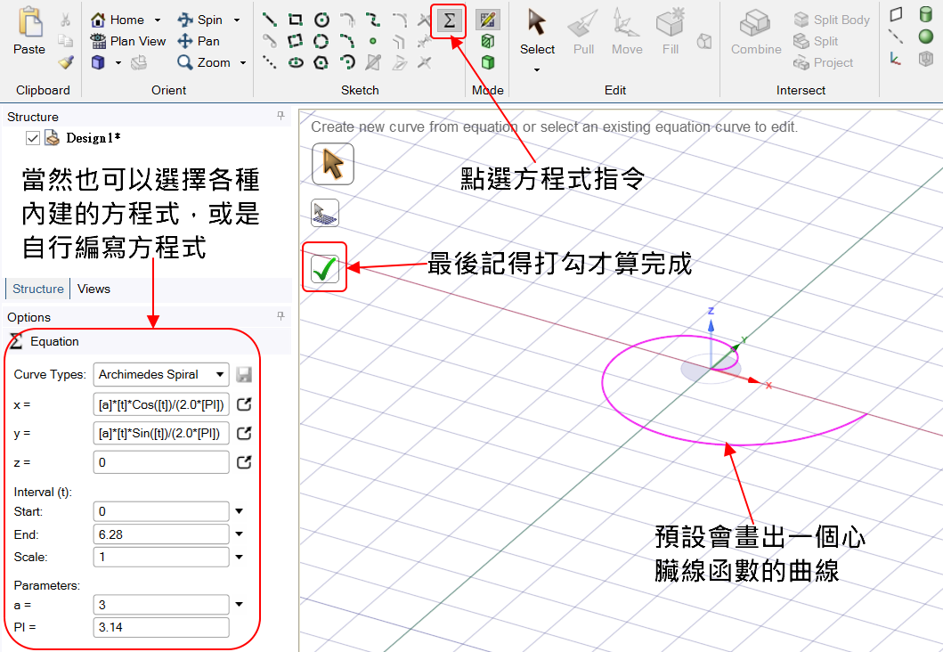Activate the Select Plane tool guide
943x652 pixels.
pyautogui.click(x=325, y=213)
